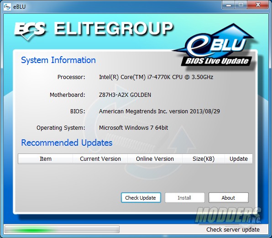Minimize the eBLU window
This screenshot has height=238, width=272.
click(229, 5)
